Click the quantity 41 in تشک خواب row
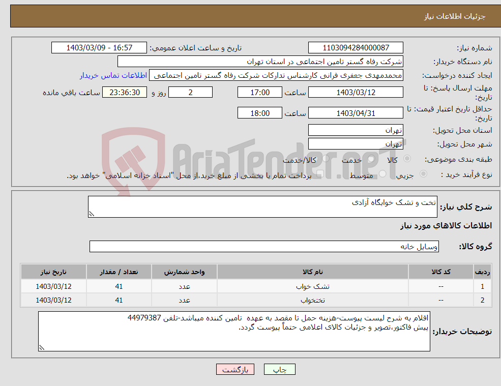 [119, 286]
